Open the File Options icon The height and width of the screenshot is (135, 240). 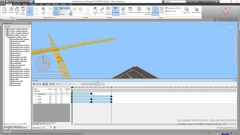pos(23,11)
